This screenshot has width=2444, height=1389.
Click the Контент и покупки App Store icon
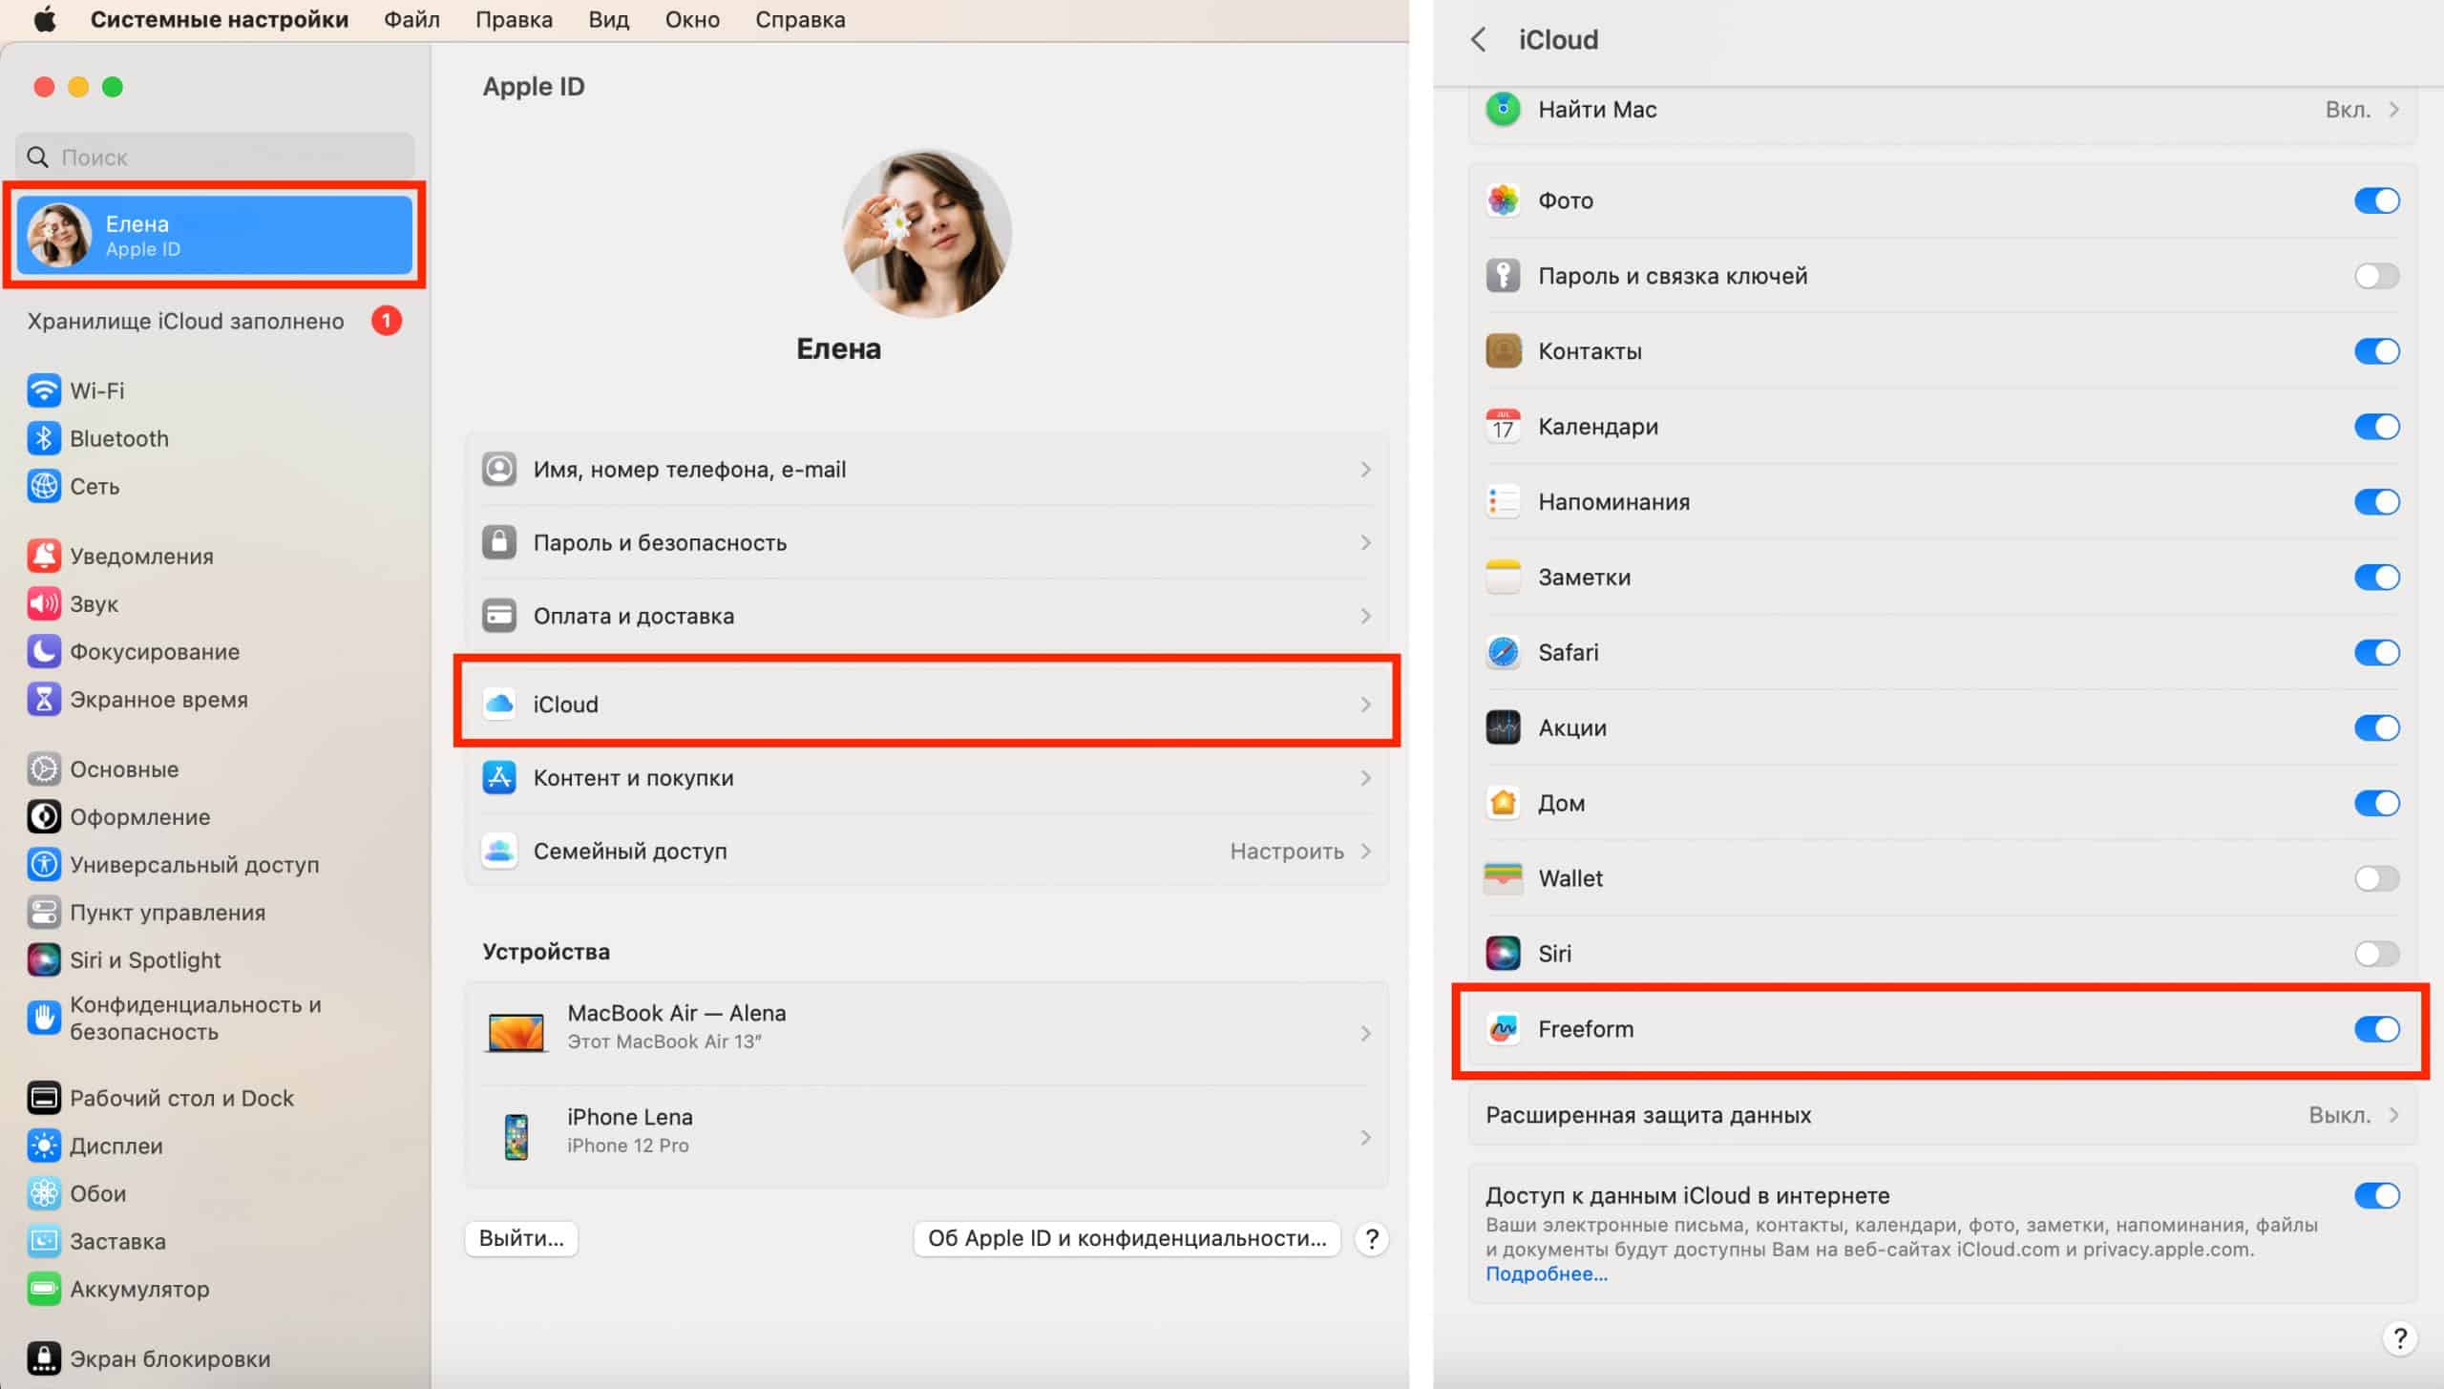tap(499, 777)
